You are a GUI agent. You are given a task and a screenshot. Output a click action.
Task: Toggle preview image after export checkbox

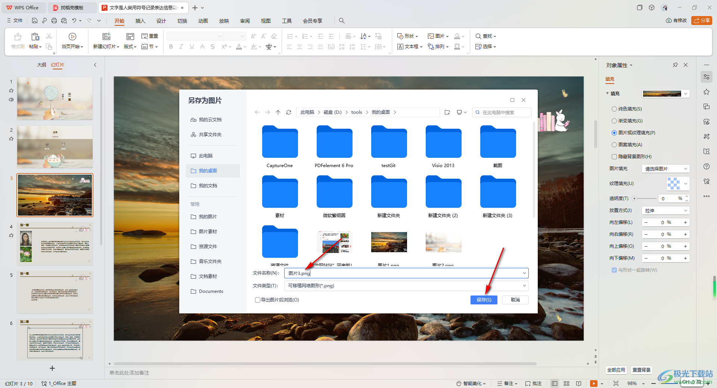point(258,300)
